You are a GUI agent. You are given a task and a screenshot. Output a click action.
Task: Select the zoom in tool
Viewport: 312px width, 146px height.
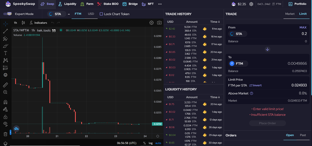5,92
